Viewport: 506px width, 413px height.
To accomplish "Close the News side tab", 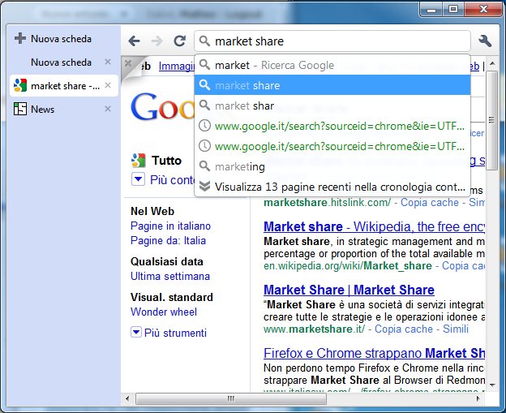I will point(108,109).
